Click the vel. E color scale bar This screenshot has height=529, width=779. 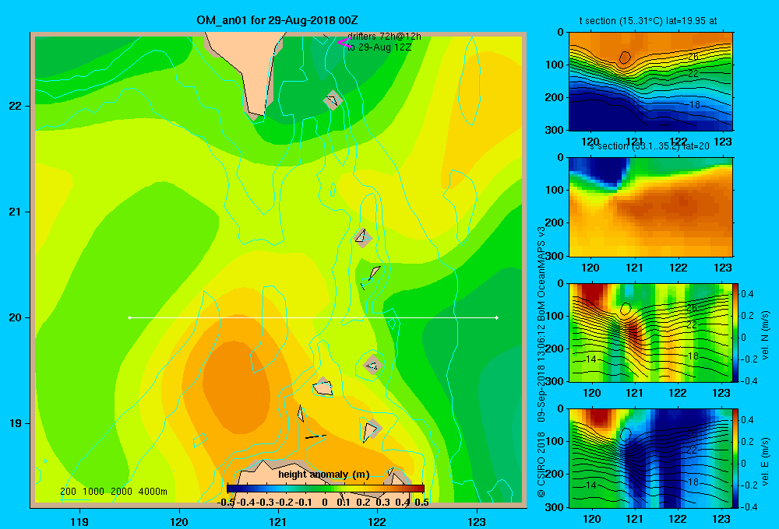point(736,458)
